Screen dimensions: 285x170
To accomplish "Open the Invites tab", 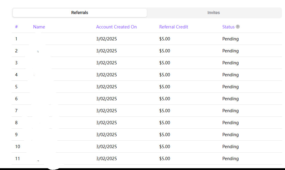I will click(x=214, y=13).
